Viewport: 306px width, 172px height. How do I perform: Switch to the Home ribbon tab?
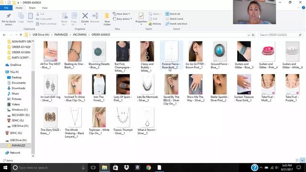pyautogui.click(x=19, y=8)
